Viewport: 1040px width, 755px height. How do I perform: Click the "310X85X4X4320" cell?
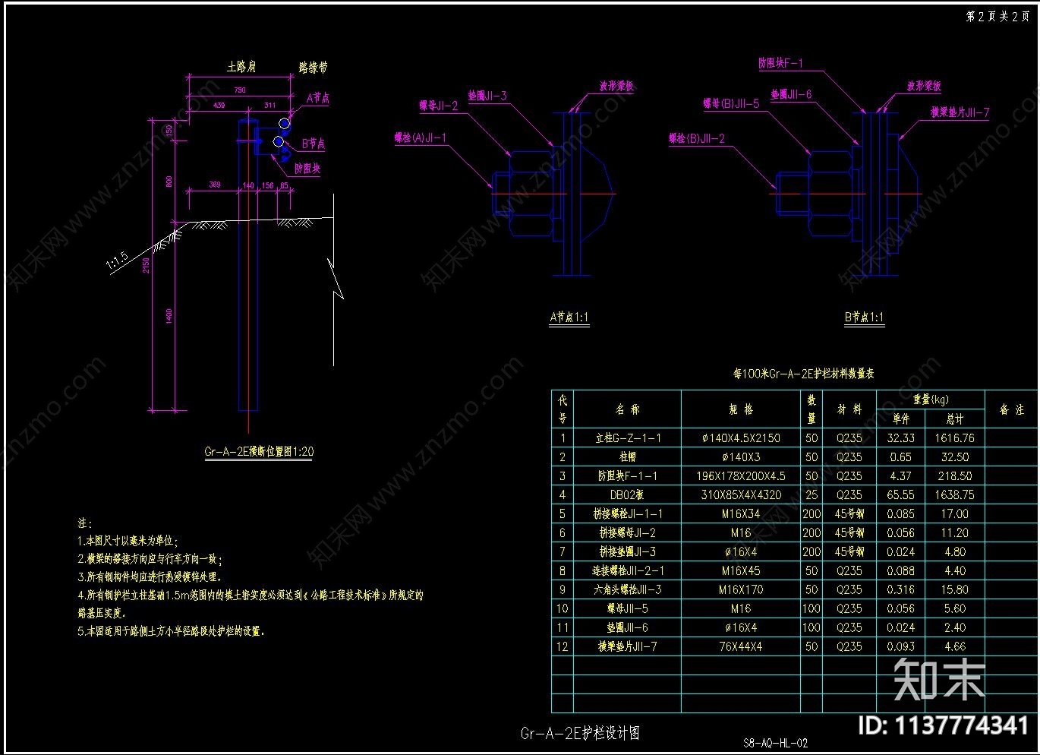click(x=740, y=495)
